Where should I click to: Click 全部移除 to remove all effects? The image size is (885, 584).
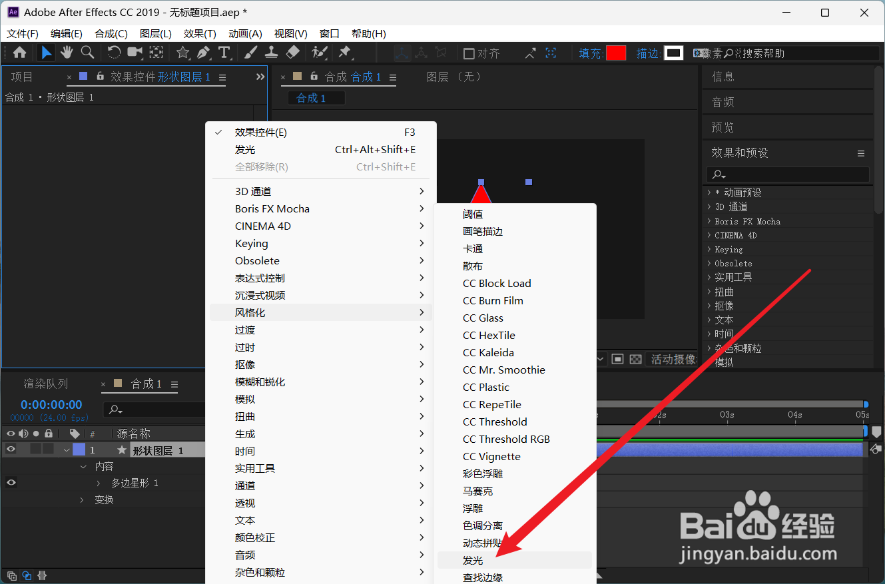click(262, 166)
